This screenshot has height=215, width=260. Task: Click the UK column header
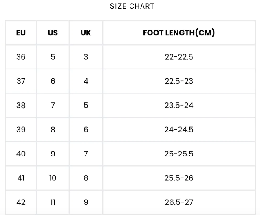[x=86, y=33]
